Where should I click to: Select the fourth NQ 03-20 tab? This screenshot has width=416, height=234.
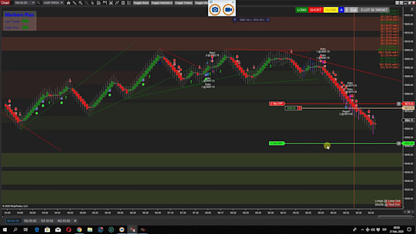(64, 221)
